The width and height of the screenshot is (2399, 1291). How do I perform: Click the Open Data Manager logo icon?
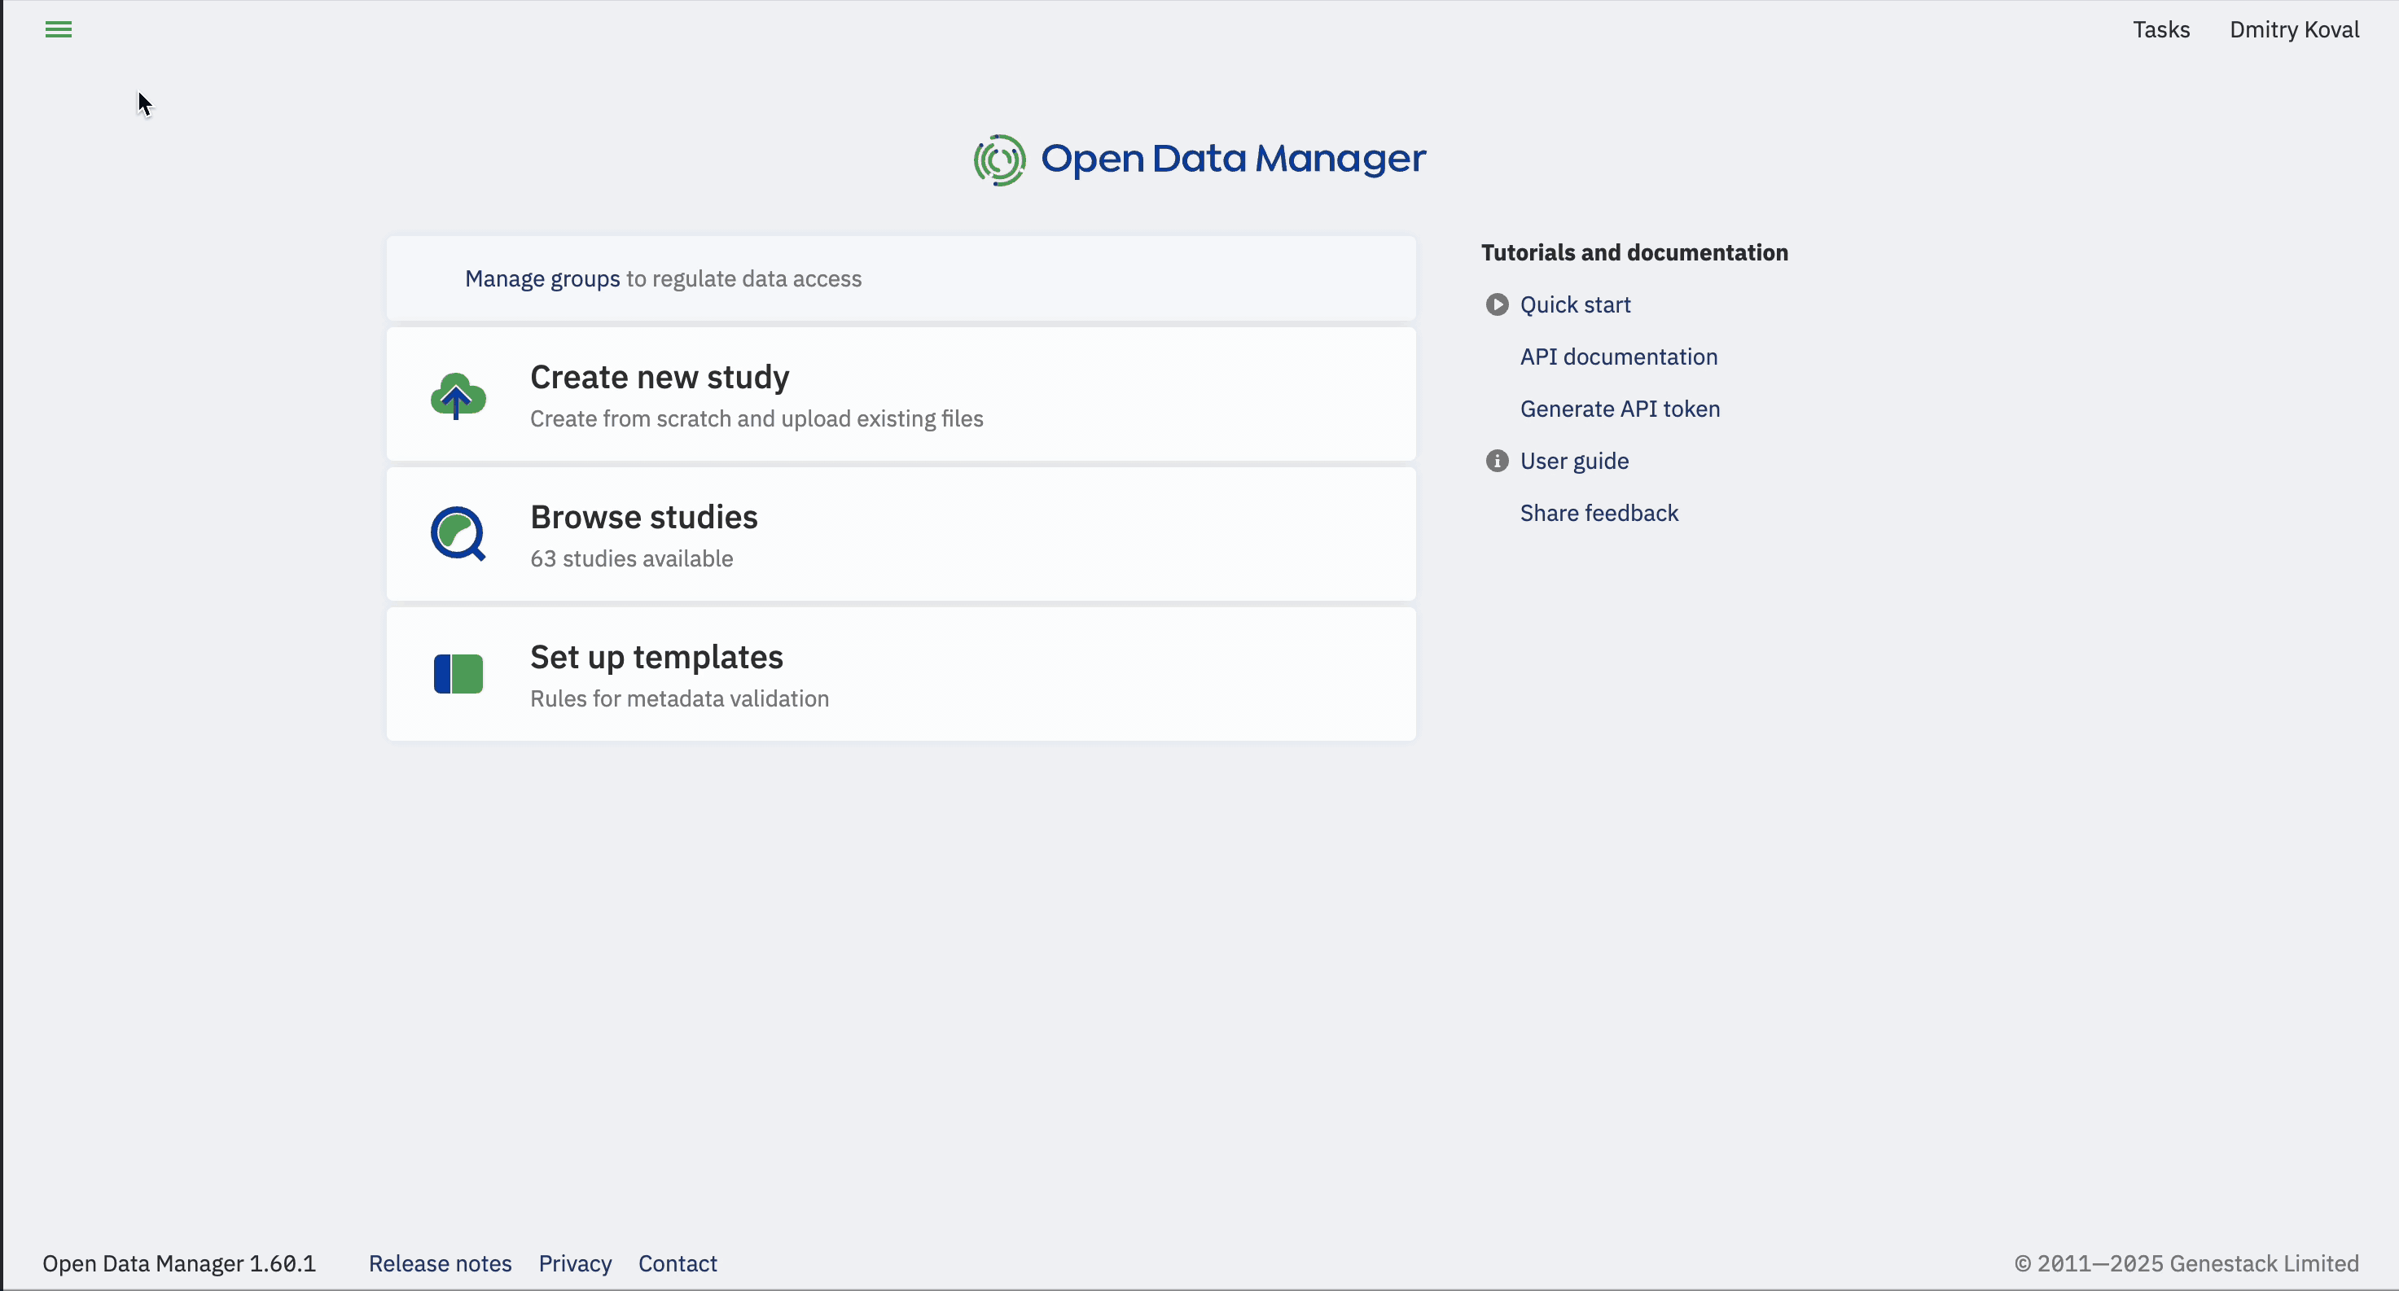999,160
